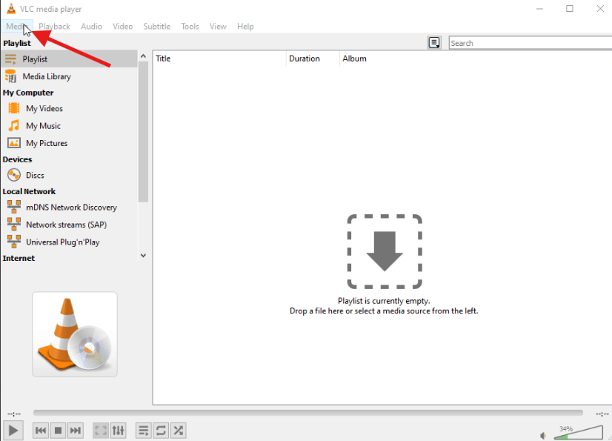The width and height of the screenshot is (612, 441).
Task: Click the Network streams (SAP) icon
Action: click(14, 224)
